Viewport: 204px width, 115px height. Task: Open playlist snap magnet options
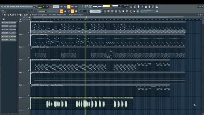tap(5, 15)
